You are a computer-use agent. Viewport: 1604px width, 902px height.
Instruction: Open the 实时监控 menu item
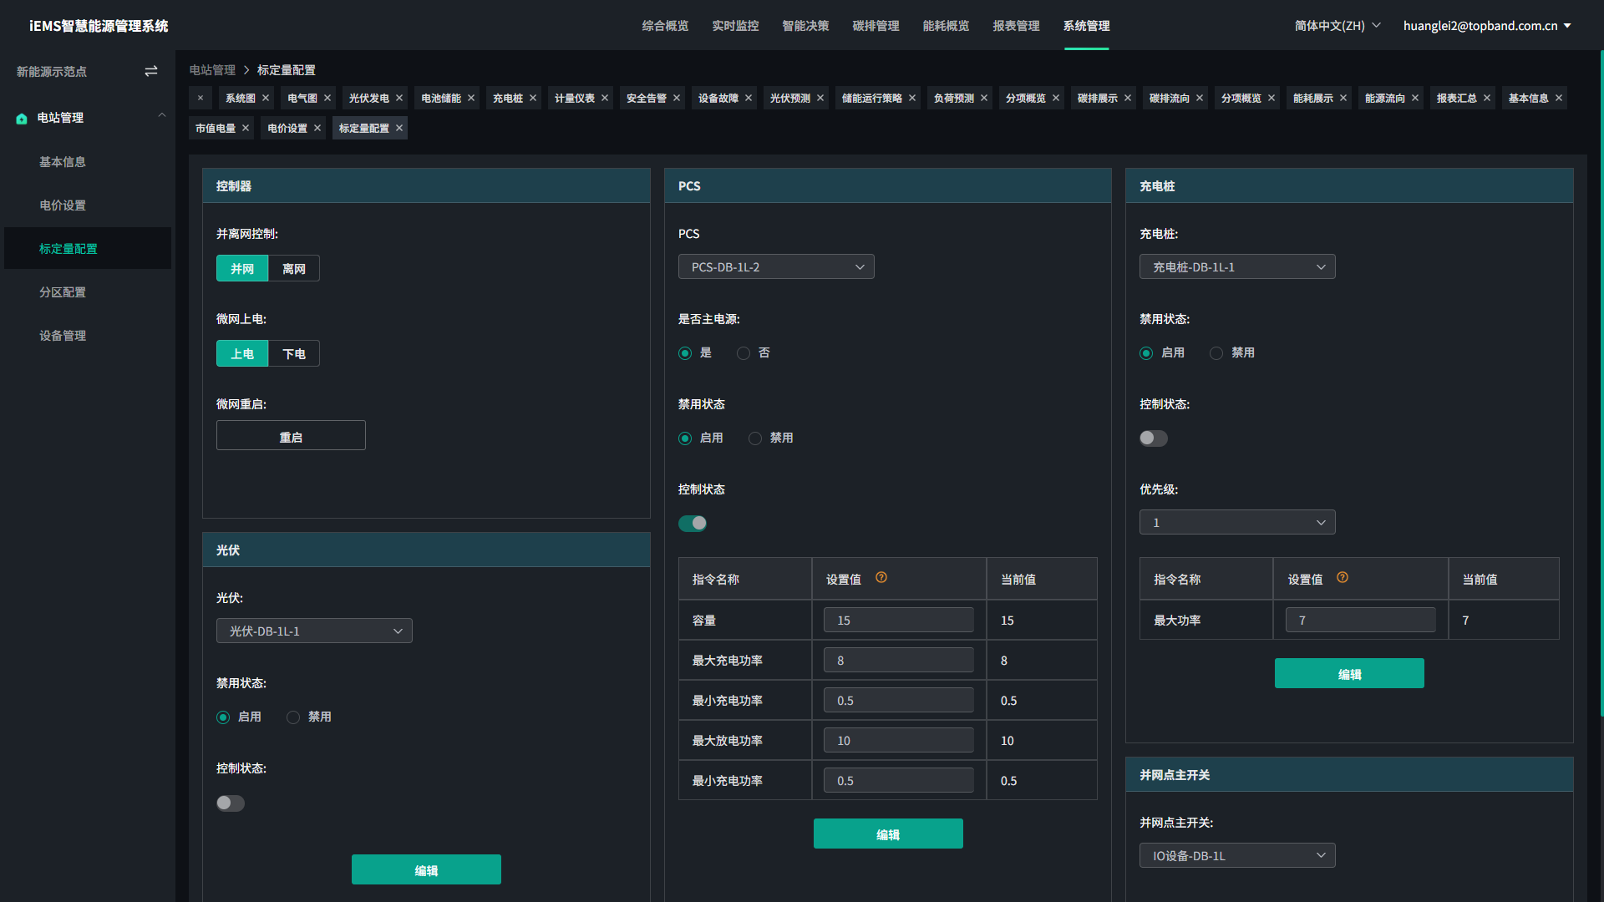(735, 26)
